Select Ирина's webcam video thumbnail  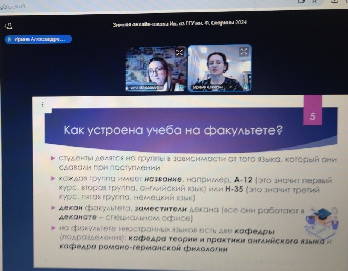tap(219, 68)
